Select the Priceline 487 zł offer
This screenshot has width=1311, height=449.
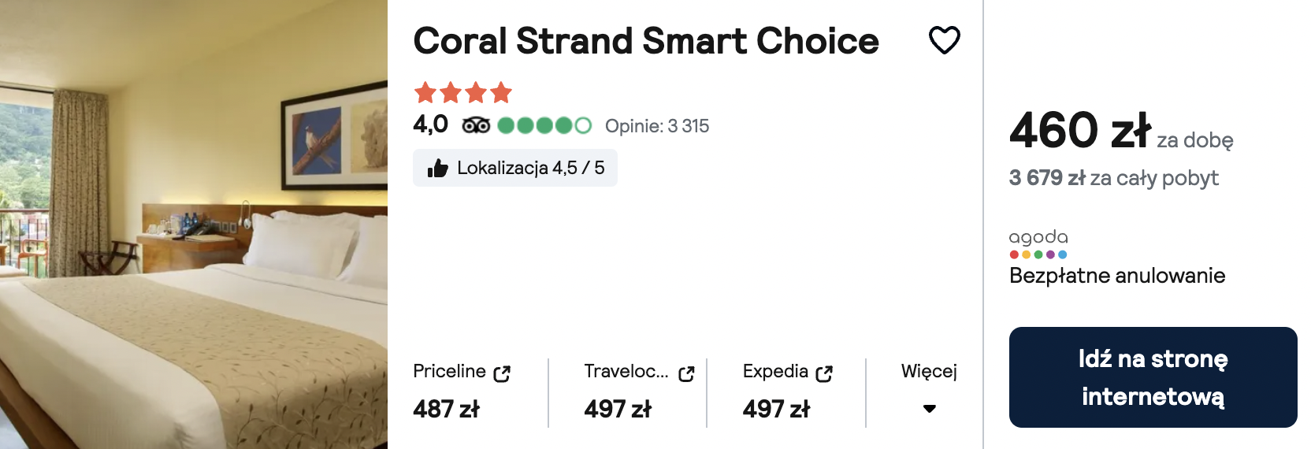tap(462, 391)
